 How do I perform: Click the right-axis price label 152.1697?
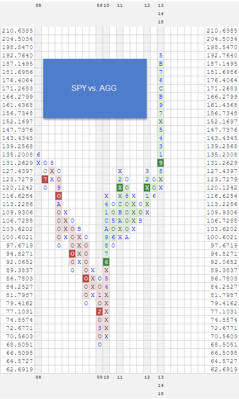[222, 121]
